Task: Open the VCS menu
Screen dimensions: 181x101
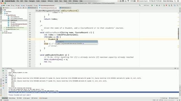Action: (x=70, y=1)
